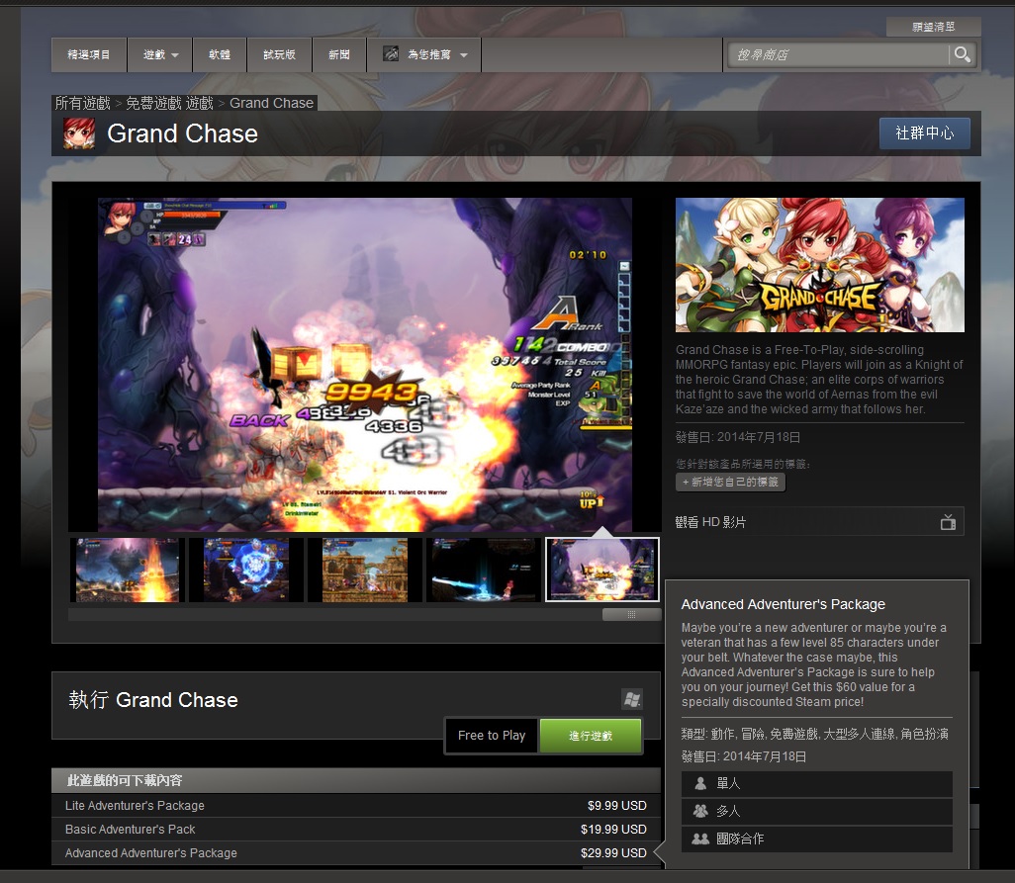Click the $9.99 USD price
Viewport: 1015px width, 883px height.
coord(617,805)
